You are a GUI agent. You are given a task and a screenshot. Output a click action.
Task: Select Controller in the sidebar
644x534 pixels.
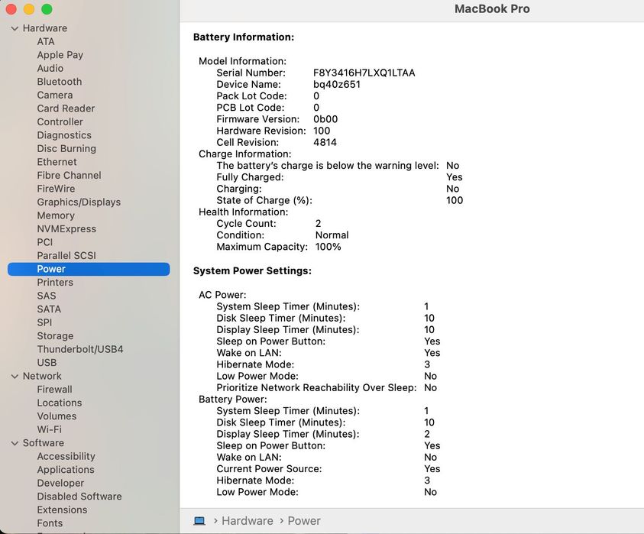click(x=60, y=122)
